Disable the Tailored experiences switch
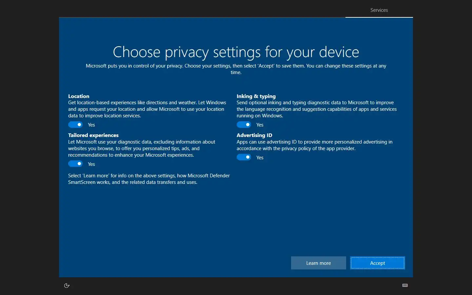 click(x=75, y=164)
